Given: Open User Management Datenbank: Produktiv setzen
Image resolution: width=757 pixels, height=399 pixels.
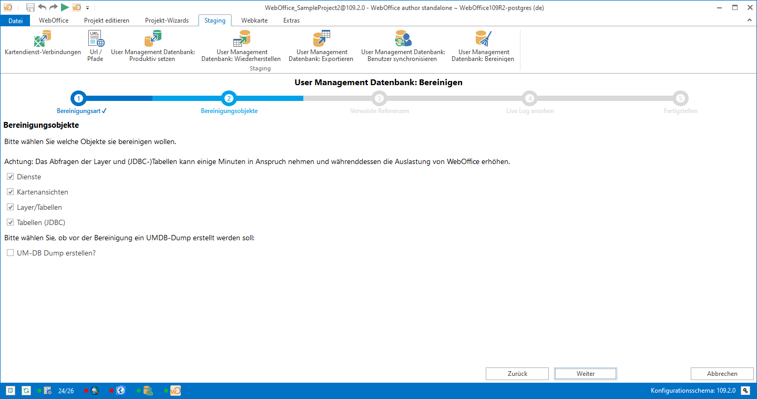Looking at the screenshot, I should point(152,46).
